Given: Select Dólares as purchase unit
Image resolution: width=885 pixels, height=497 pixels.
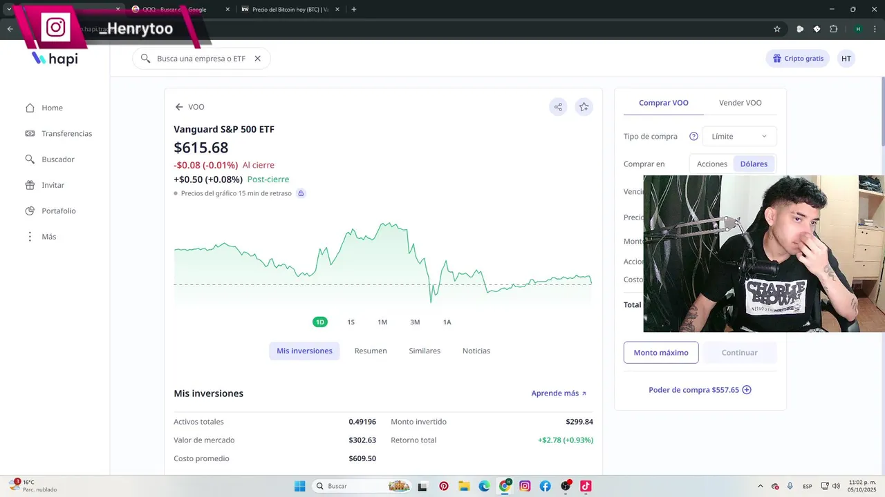Looking at the screenshot, I should coord(754,164).
